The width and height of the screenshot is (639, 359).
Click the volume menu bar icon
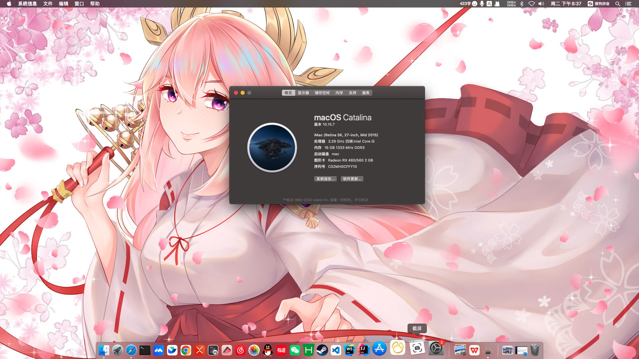pos(541,4)
